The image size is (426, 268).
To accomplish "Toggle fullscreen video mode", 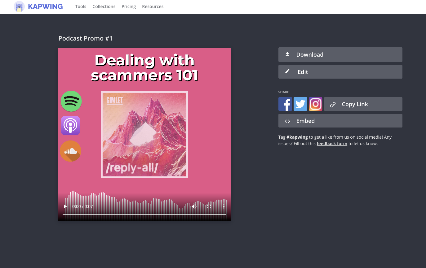I will click(209, 206).
